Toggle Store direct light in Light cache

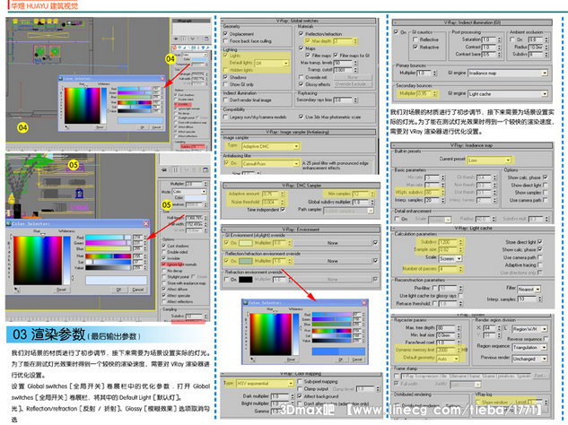540,242
